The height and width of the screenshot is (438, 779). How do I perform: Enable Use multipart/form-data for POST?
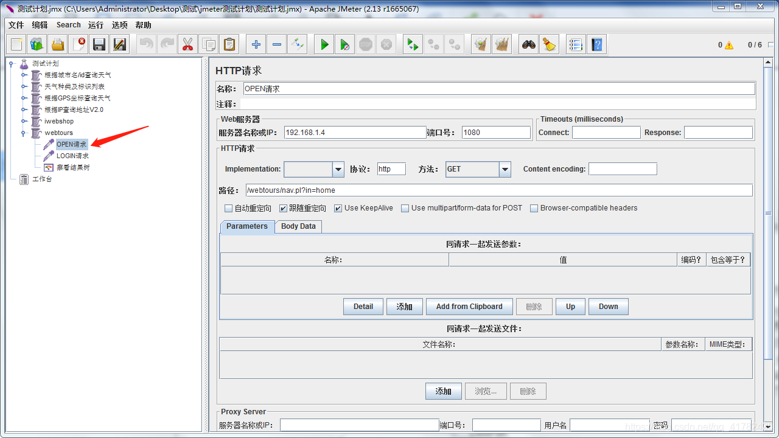pyautogui.click(x=405, y=208)
